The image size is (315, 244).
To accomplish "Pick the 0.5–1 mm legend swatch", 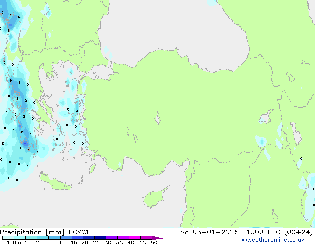I will 20,238.
